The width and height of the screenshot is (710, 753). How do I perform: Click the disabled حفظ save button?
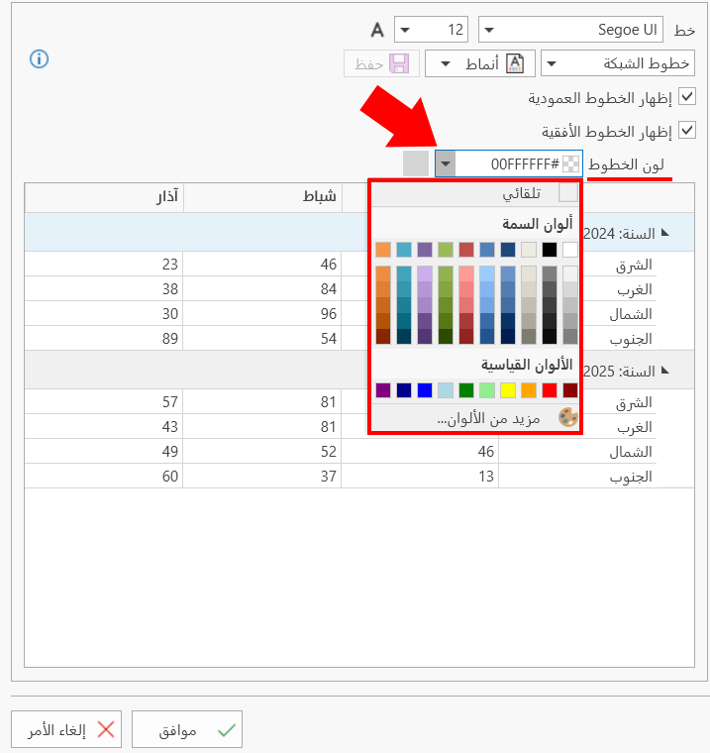click(381, 63)
